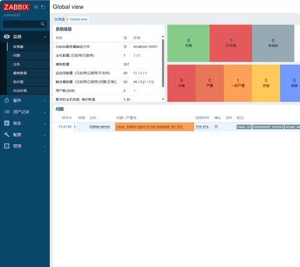Click the Global view page title
This screenshot has width=300, height=267.
(x=68, y=7)
